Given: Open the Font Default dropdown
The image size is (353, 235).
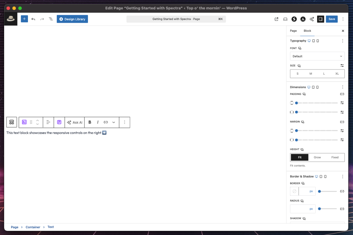Looking at the screenshot, I should pyautogui.click(x=317, y=56).
